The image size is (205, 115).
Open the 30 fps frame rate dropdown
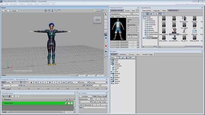coord(85,82)
